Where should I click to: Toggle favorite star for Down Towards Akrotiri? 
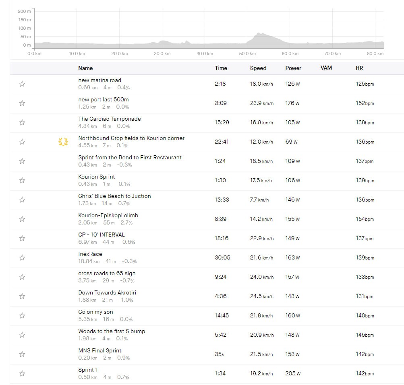22,296
